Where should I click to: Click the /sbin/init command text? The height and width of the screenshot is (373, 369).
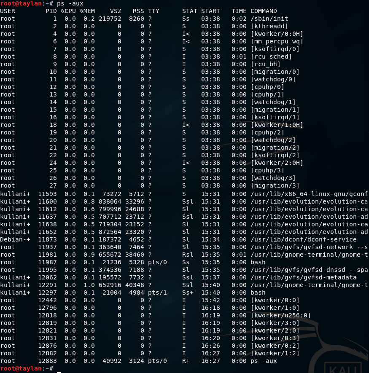coord(269,19)
